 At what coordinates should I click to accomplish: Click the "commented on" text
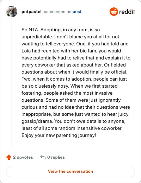pyautogui.click(x=57, y=12)
